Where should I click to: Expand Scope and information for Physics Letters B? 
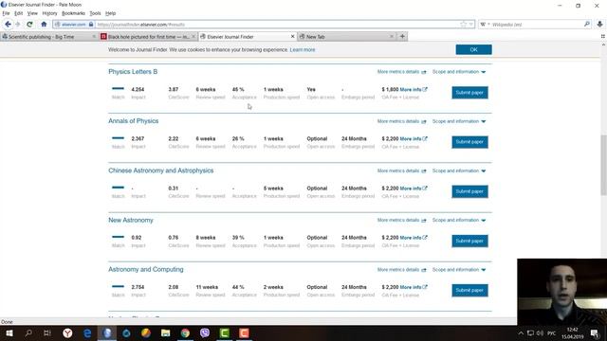(x=459, y=72)
